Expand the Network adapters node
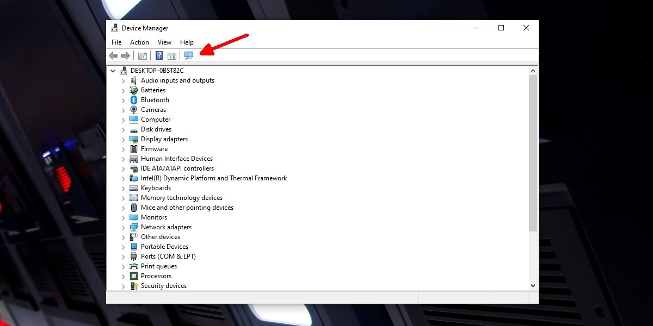 (123, 227)
